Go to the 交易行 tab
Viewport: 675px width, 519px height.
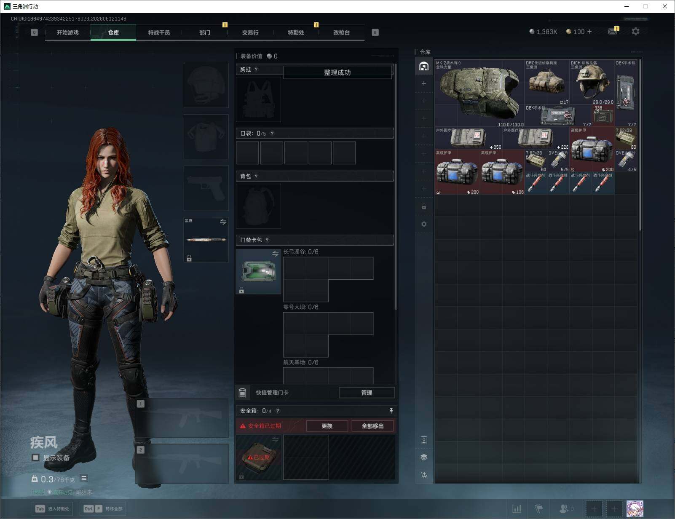coord(250,32)
